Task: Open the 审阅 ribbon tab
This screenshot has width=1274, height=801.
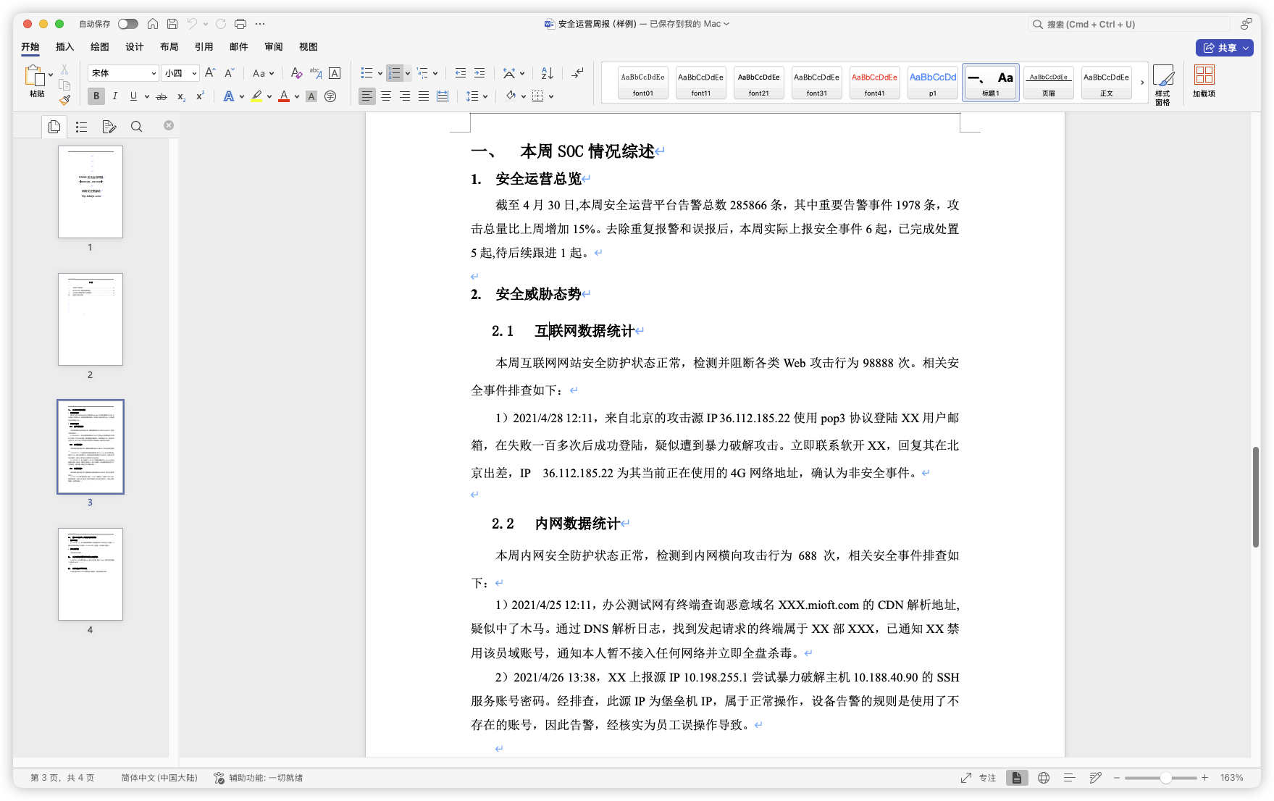Action: pos(272,46)
